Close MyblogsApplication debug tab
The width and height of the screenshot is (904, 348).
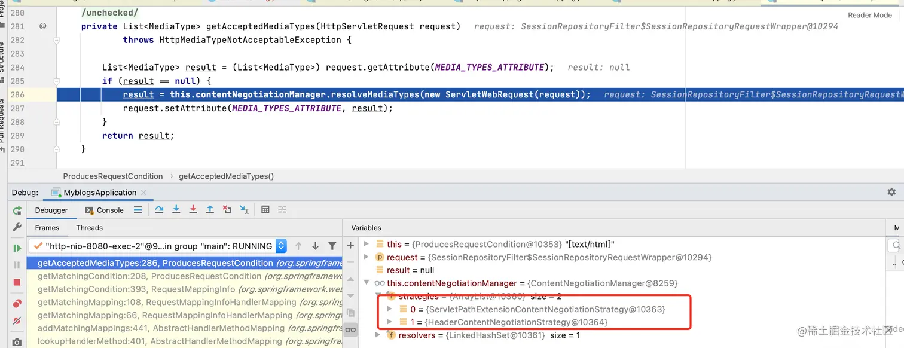coord(145,193)
